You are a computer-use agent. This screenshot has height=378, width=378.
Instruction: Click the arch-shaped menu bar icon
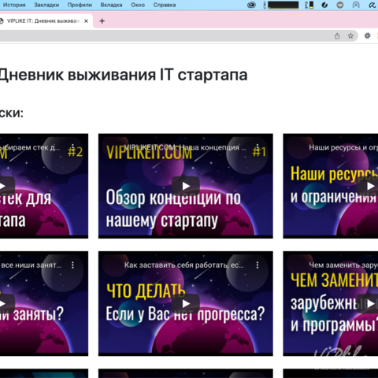pos(356,5)
